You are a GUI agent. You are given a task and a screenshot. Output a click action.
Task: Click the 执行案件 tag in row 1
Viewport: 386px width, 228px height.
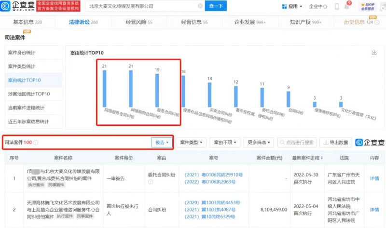pyautogui.click(x=36, y=185)
